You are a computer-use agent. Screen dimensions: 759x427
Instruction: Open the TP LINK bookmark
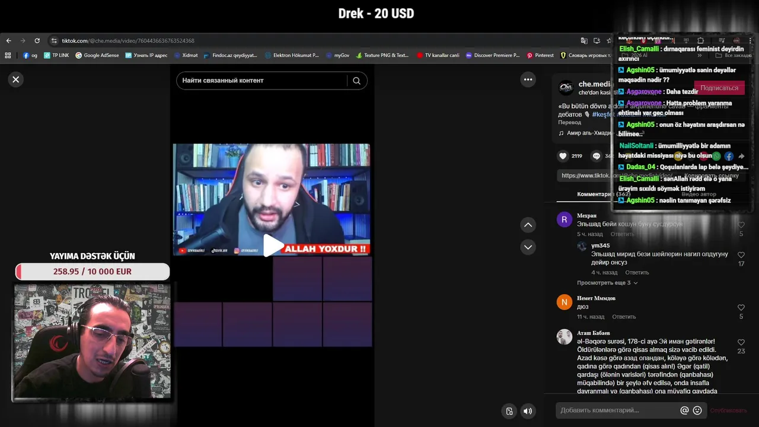point(56,55)
